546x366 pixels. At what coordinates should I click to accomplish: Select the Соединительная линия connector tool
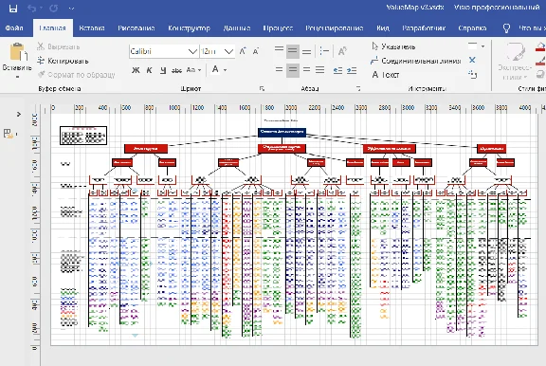[x=416, y=61]
